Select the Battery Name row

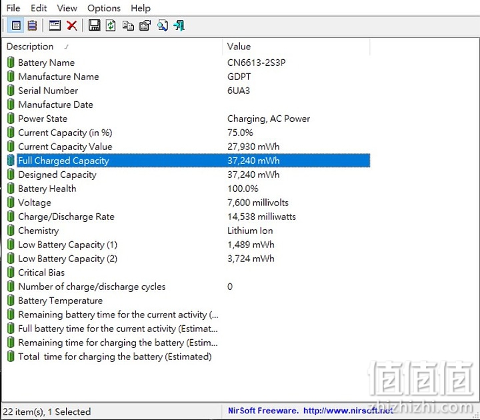pos(189,63)
